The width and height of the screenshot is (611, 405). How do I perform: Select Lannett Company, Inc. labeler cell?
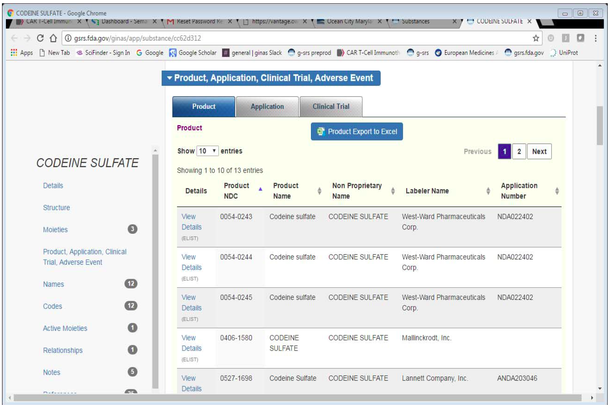tap(435, 378)
